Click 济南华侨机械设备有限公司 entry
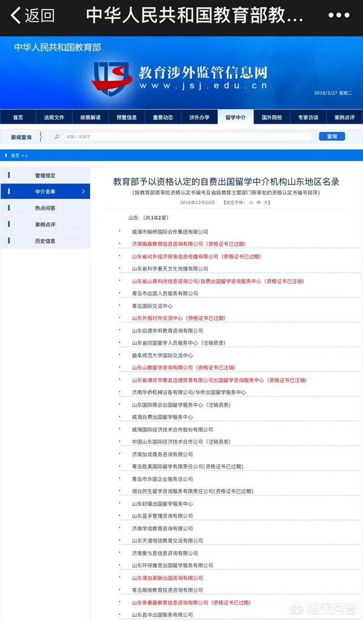The height and width of the screenshot is (621, 363). (189, 393)
